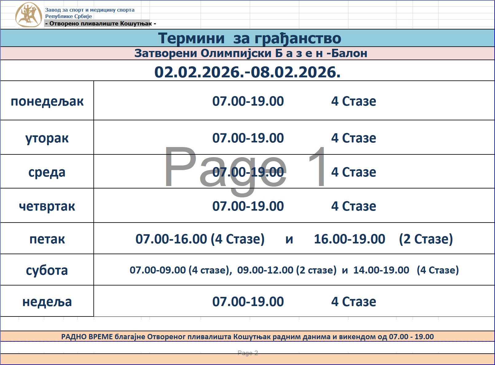Select the blue 'Термини за грађанство' title banner

[249, 38]
